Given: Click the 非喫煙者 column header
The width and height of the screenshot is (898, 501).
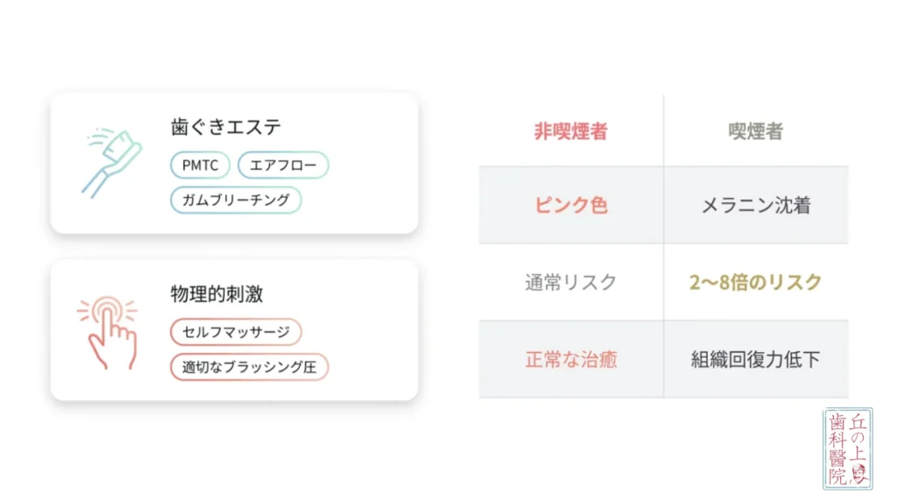Looking at the screenshot, I should click(571, 131).
